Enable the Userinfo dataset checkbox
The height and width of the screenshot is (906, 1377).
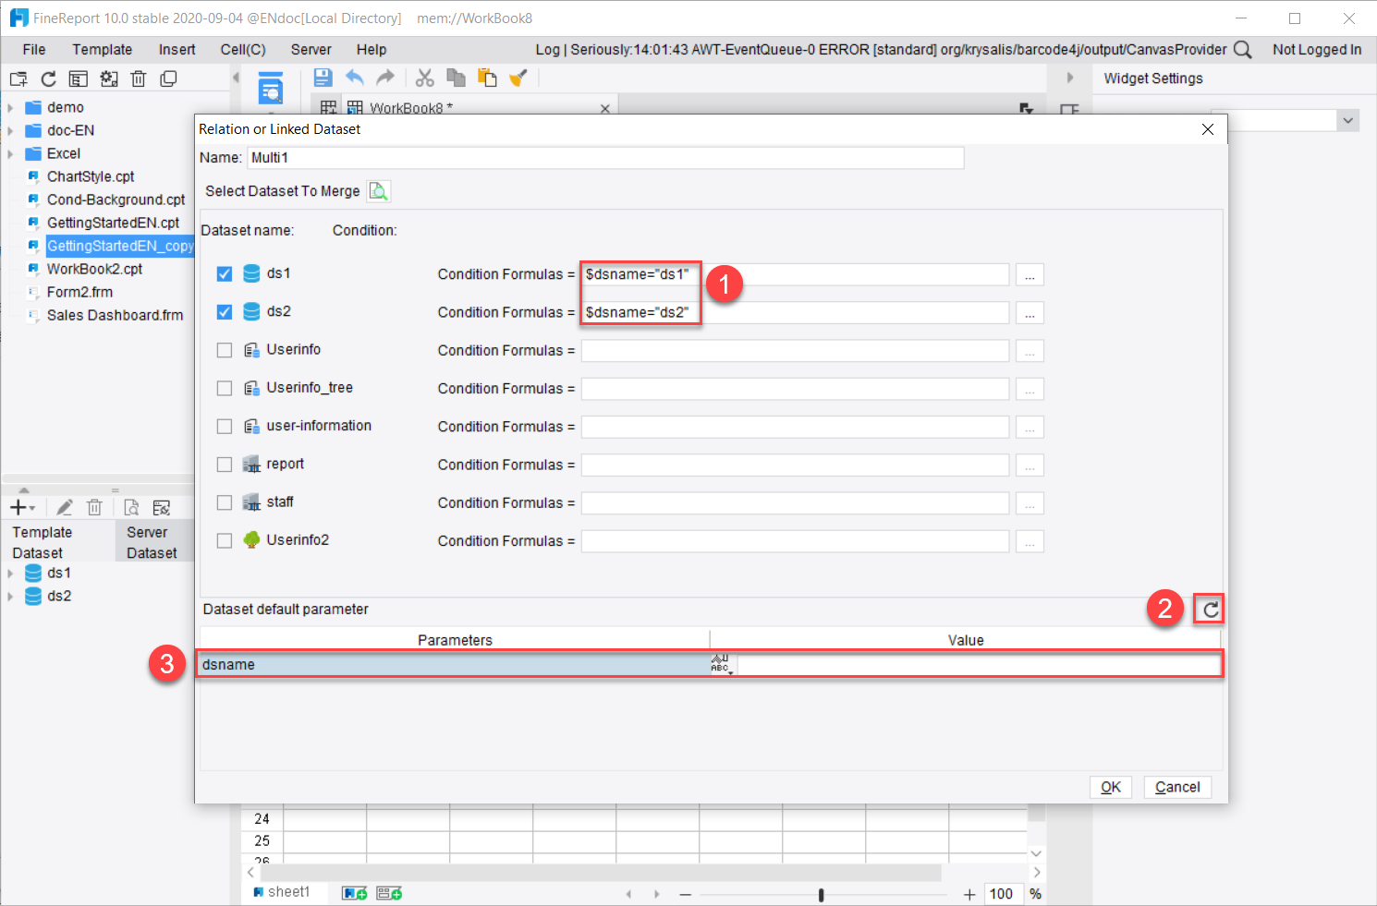[x=224, y=349]
